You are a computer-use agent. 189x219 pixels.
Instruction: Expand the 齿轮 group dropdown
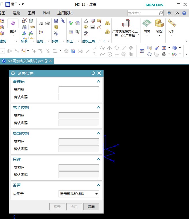click(48, 41)
